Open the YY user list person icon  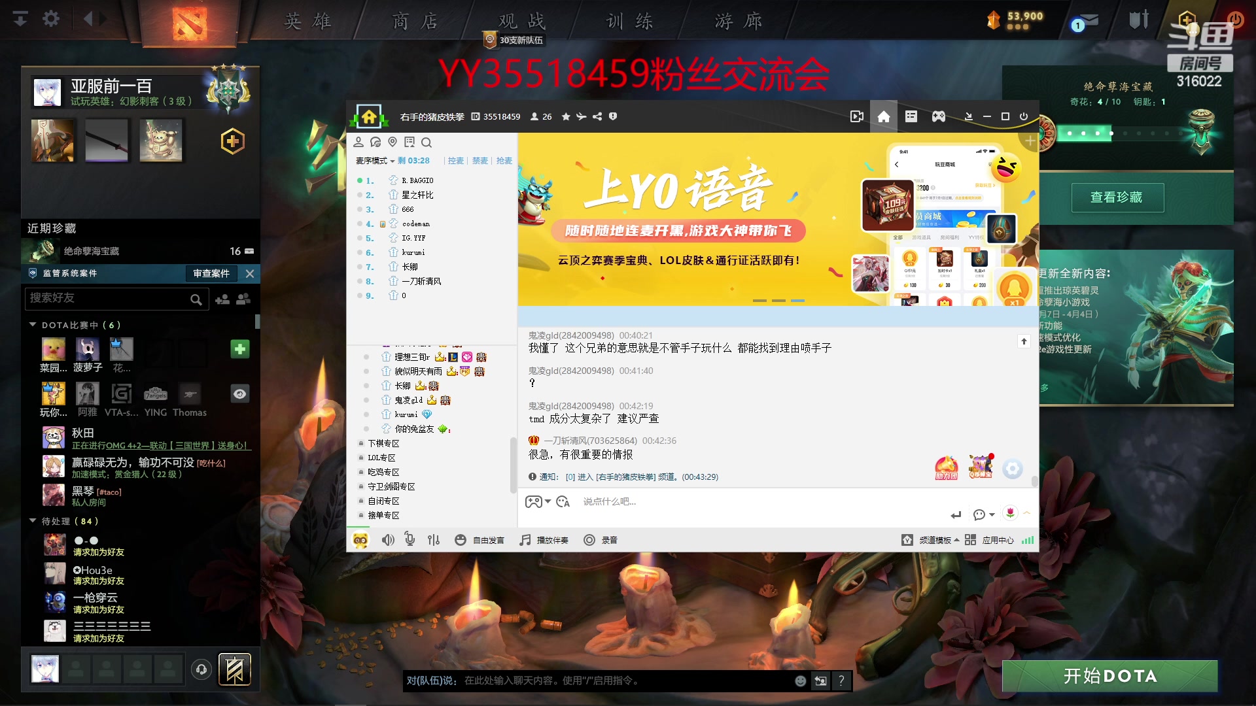click(358, 142)
